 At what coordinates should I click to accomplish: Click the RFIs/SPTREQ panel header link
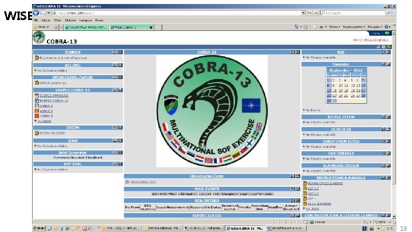tap(207, 200)
